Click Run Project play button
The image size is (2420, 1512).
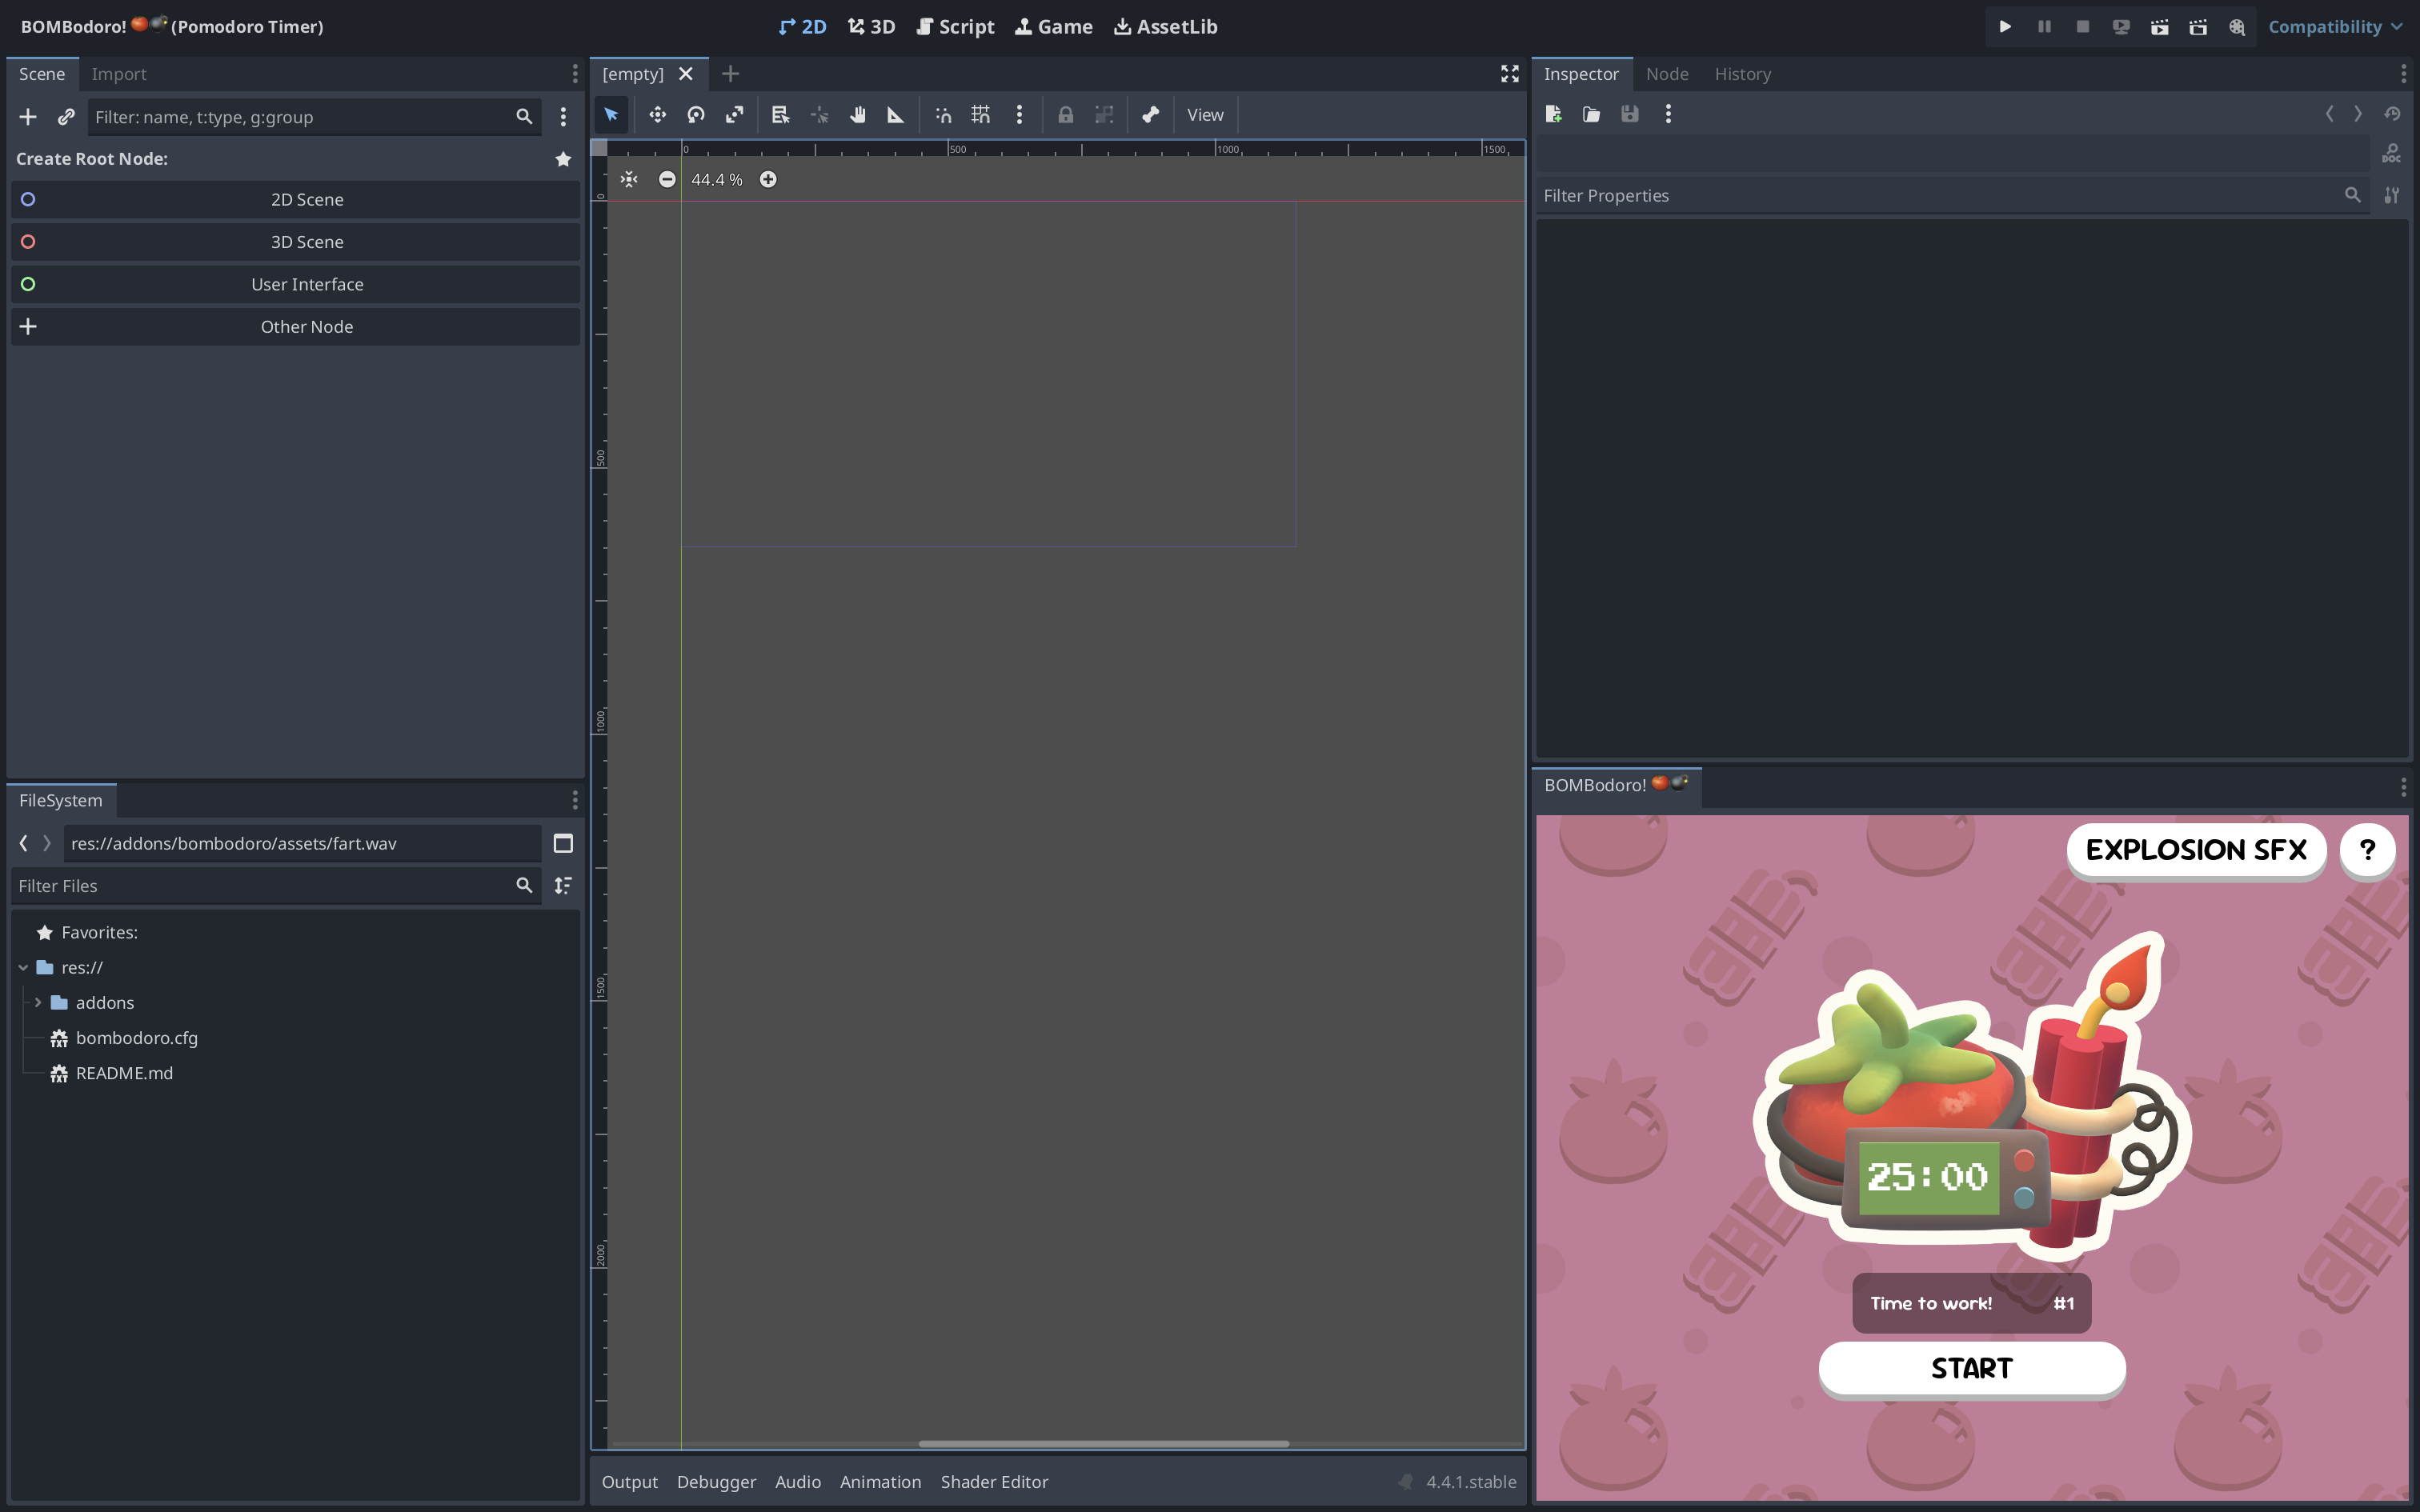coord(2005,27)
